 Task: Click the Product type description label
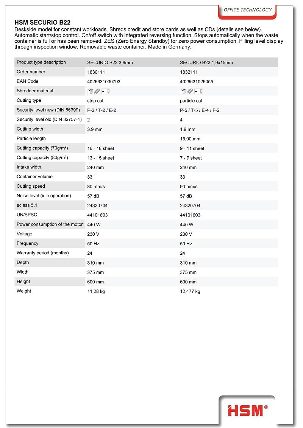pyautogui.click(x=41, y=62)
